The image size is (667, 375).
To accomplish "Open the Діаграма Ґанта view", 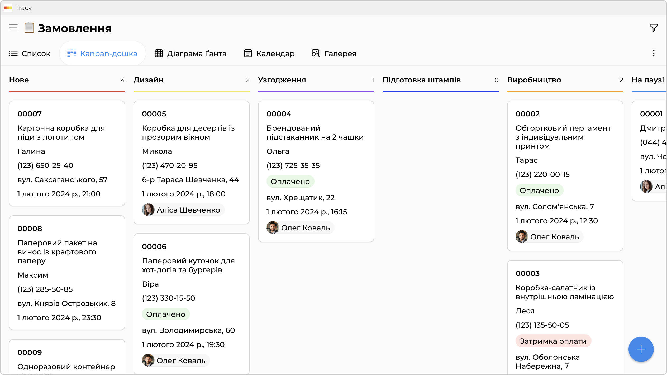I will (x=190, y=53).
